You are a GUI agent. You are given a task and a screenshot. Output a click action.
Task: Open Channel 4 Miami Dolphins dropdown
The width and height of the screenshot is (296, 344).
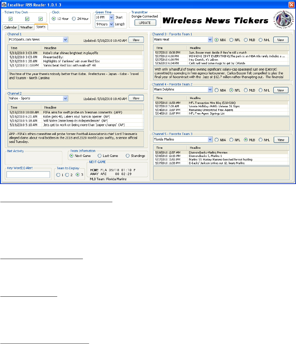210,89
